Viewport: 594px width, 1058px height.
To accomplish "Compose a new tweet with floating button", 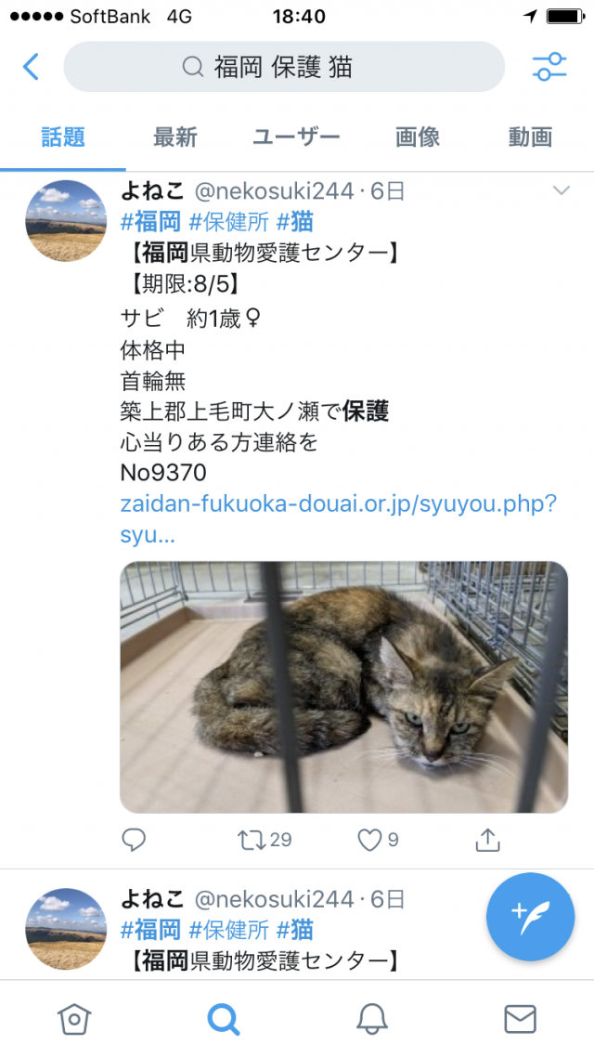I will coord(531,917).
